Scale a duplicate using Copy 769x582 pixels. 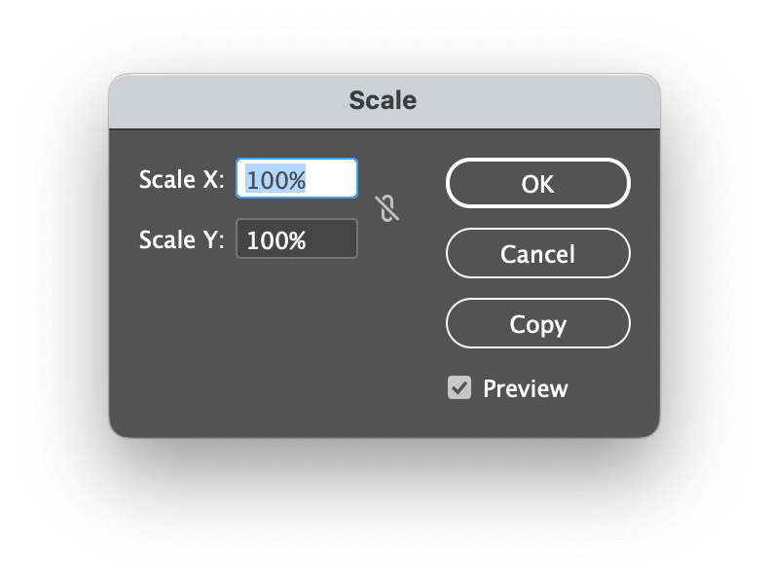537,324
